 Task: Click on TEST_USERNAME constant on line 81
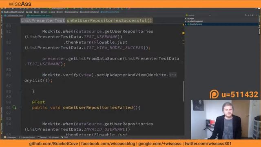(101, 37)
